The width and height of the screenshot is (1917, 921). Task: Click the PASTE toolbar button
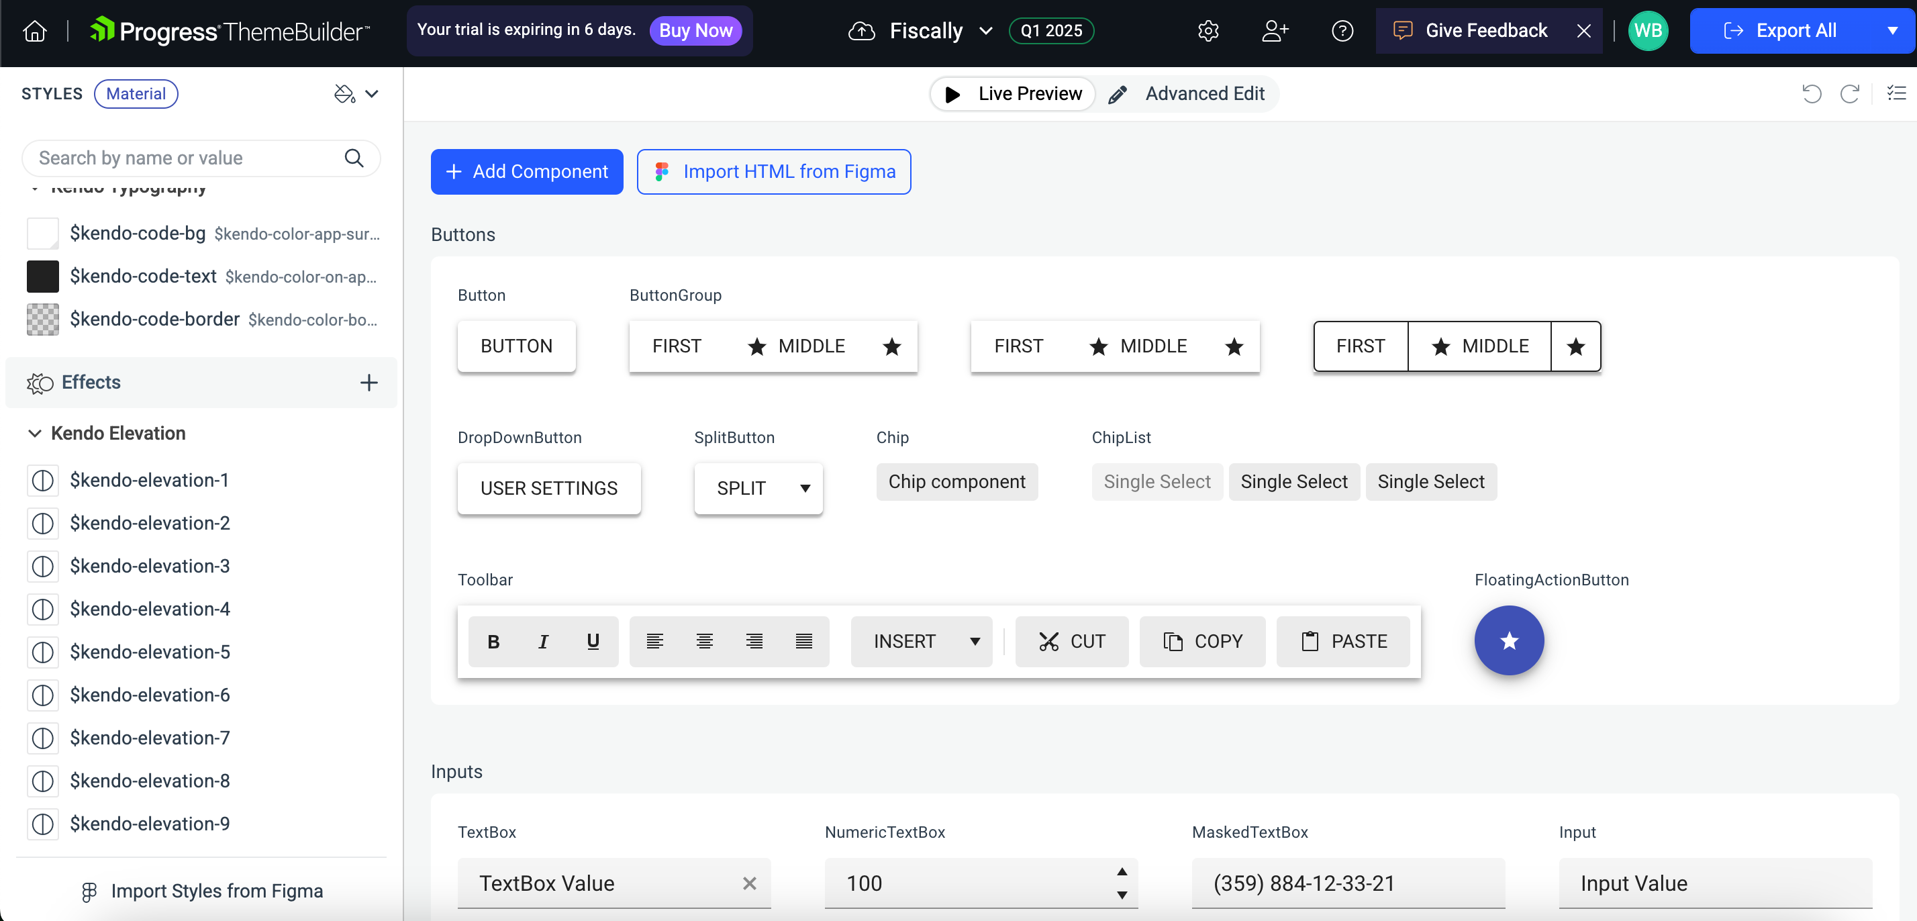pyautogui.click(x=1343, y=641)
